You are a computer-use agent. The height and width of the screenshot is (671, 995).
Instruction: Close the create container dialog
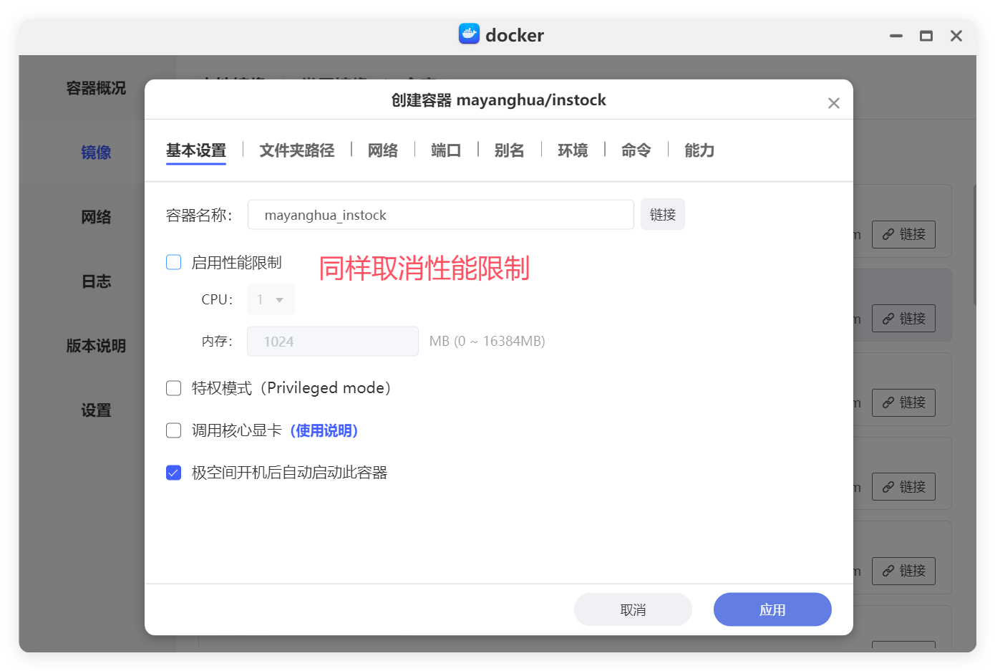pos(833,103)
